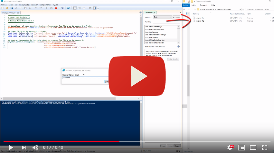Select the passwd-ftp file in Explorer
Image resolution: width=274 pixels, height=153 pixels.
coord(200,21)
